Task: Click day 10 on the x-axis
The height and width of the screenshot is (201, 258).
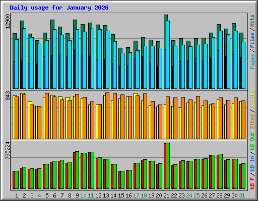Action: coord(83,195)
